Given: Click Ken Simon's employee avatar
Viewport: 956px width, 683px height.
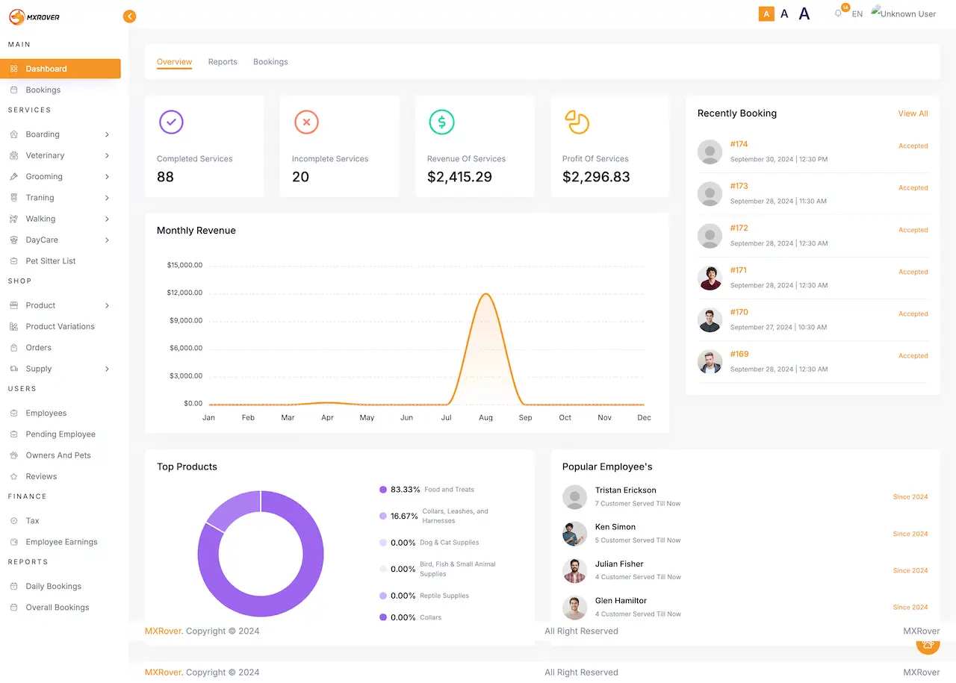Looking at the screenshot, I should pos(574,534).
